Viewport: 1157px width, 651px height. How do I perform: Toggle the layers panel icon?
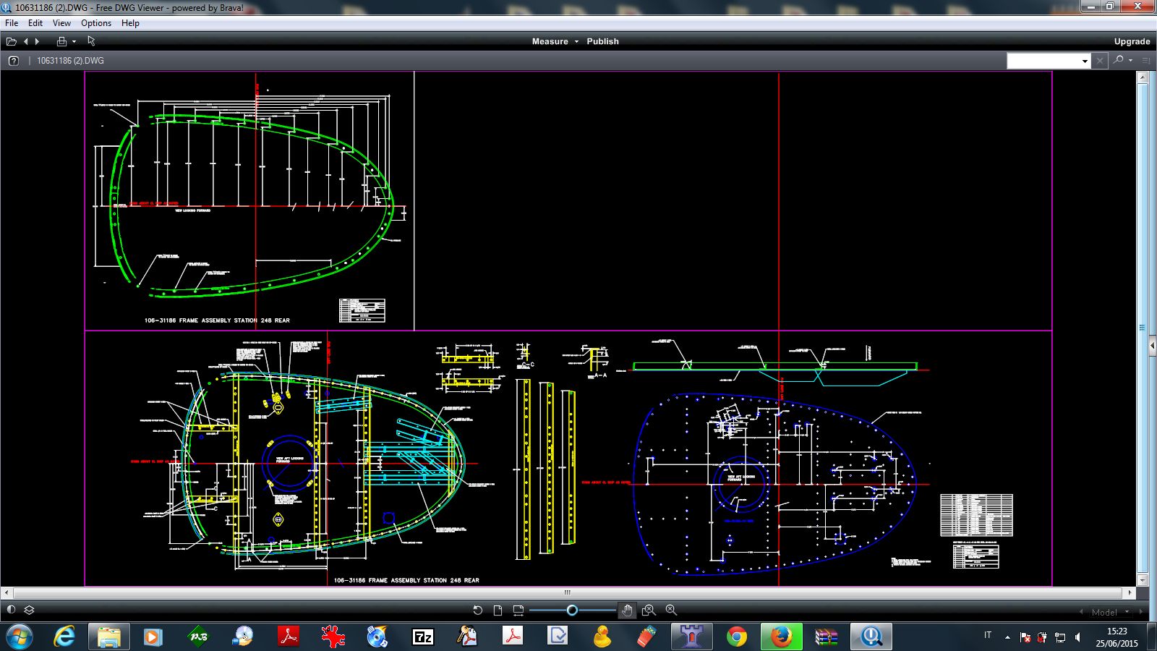click(x=30, y=610)
